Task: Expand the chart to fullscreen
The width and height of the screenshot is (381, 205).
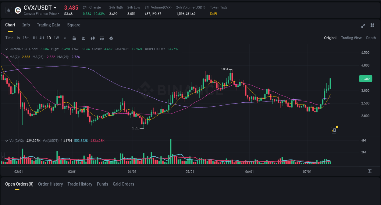Action: click(x=363, y=26)
